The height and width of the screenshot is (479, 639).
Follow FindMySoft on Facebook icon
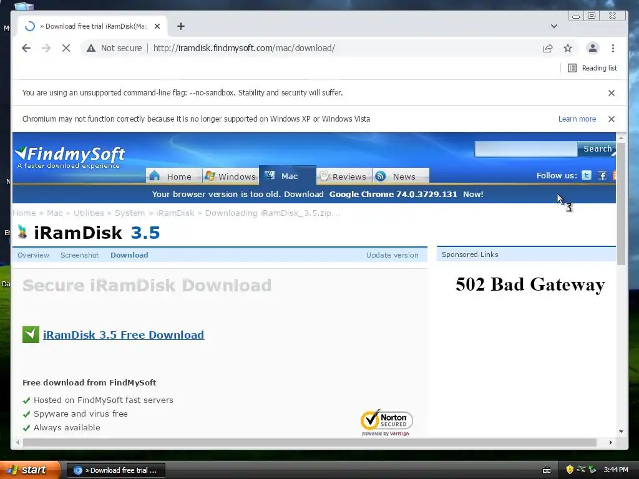coord(602,175)
